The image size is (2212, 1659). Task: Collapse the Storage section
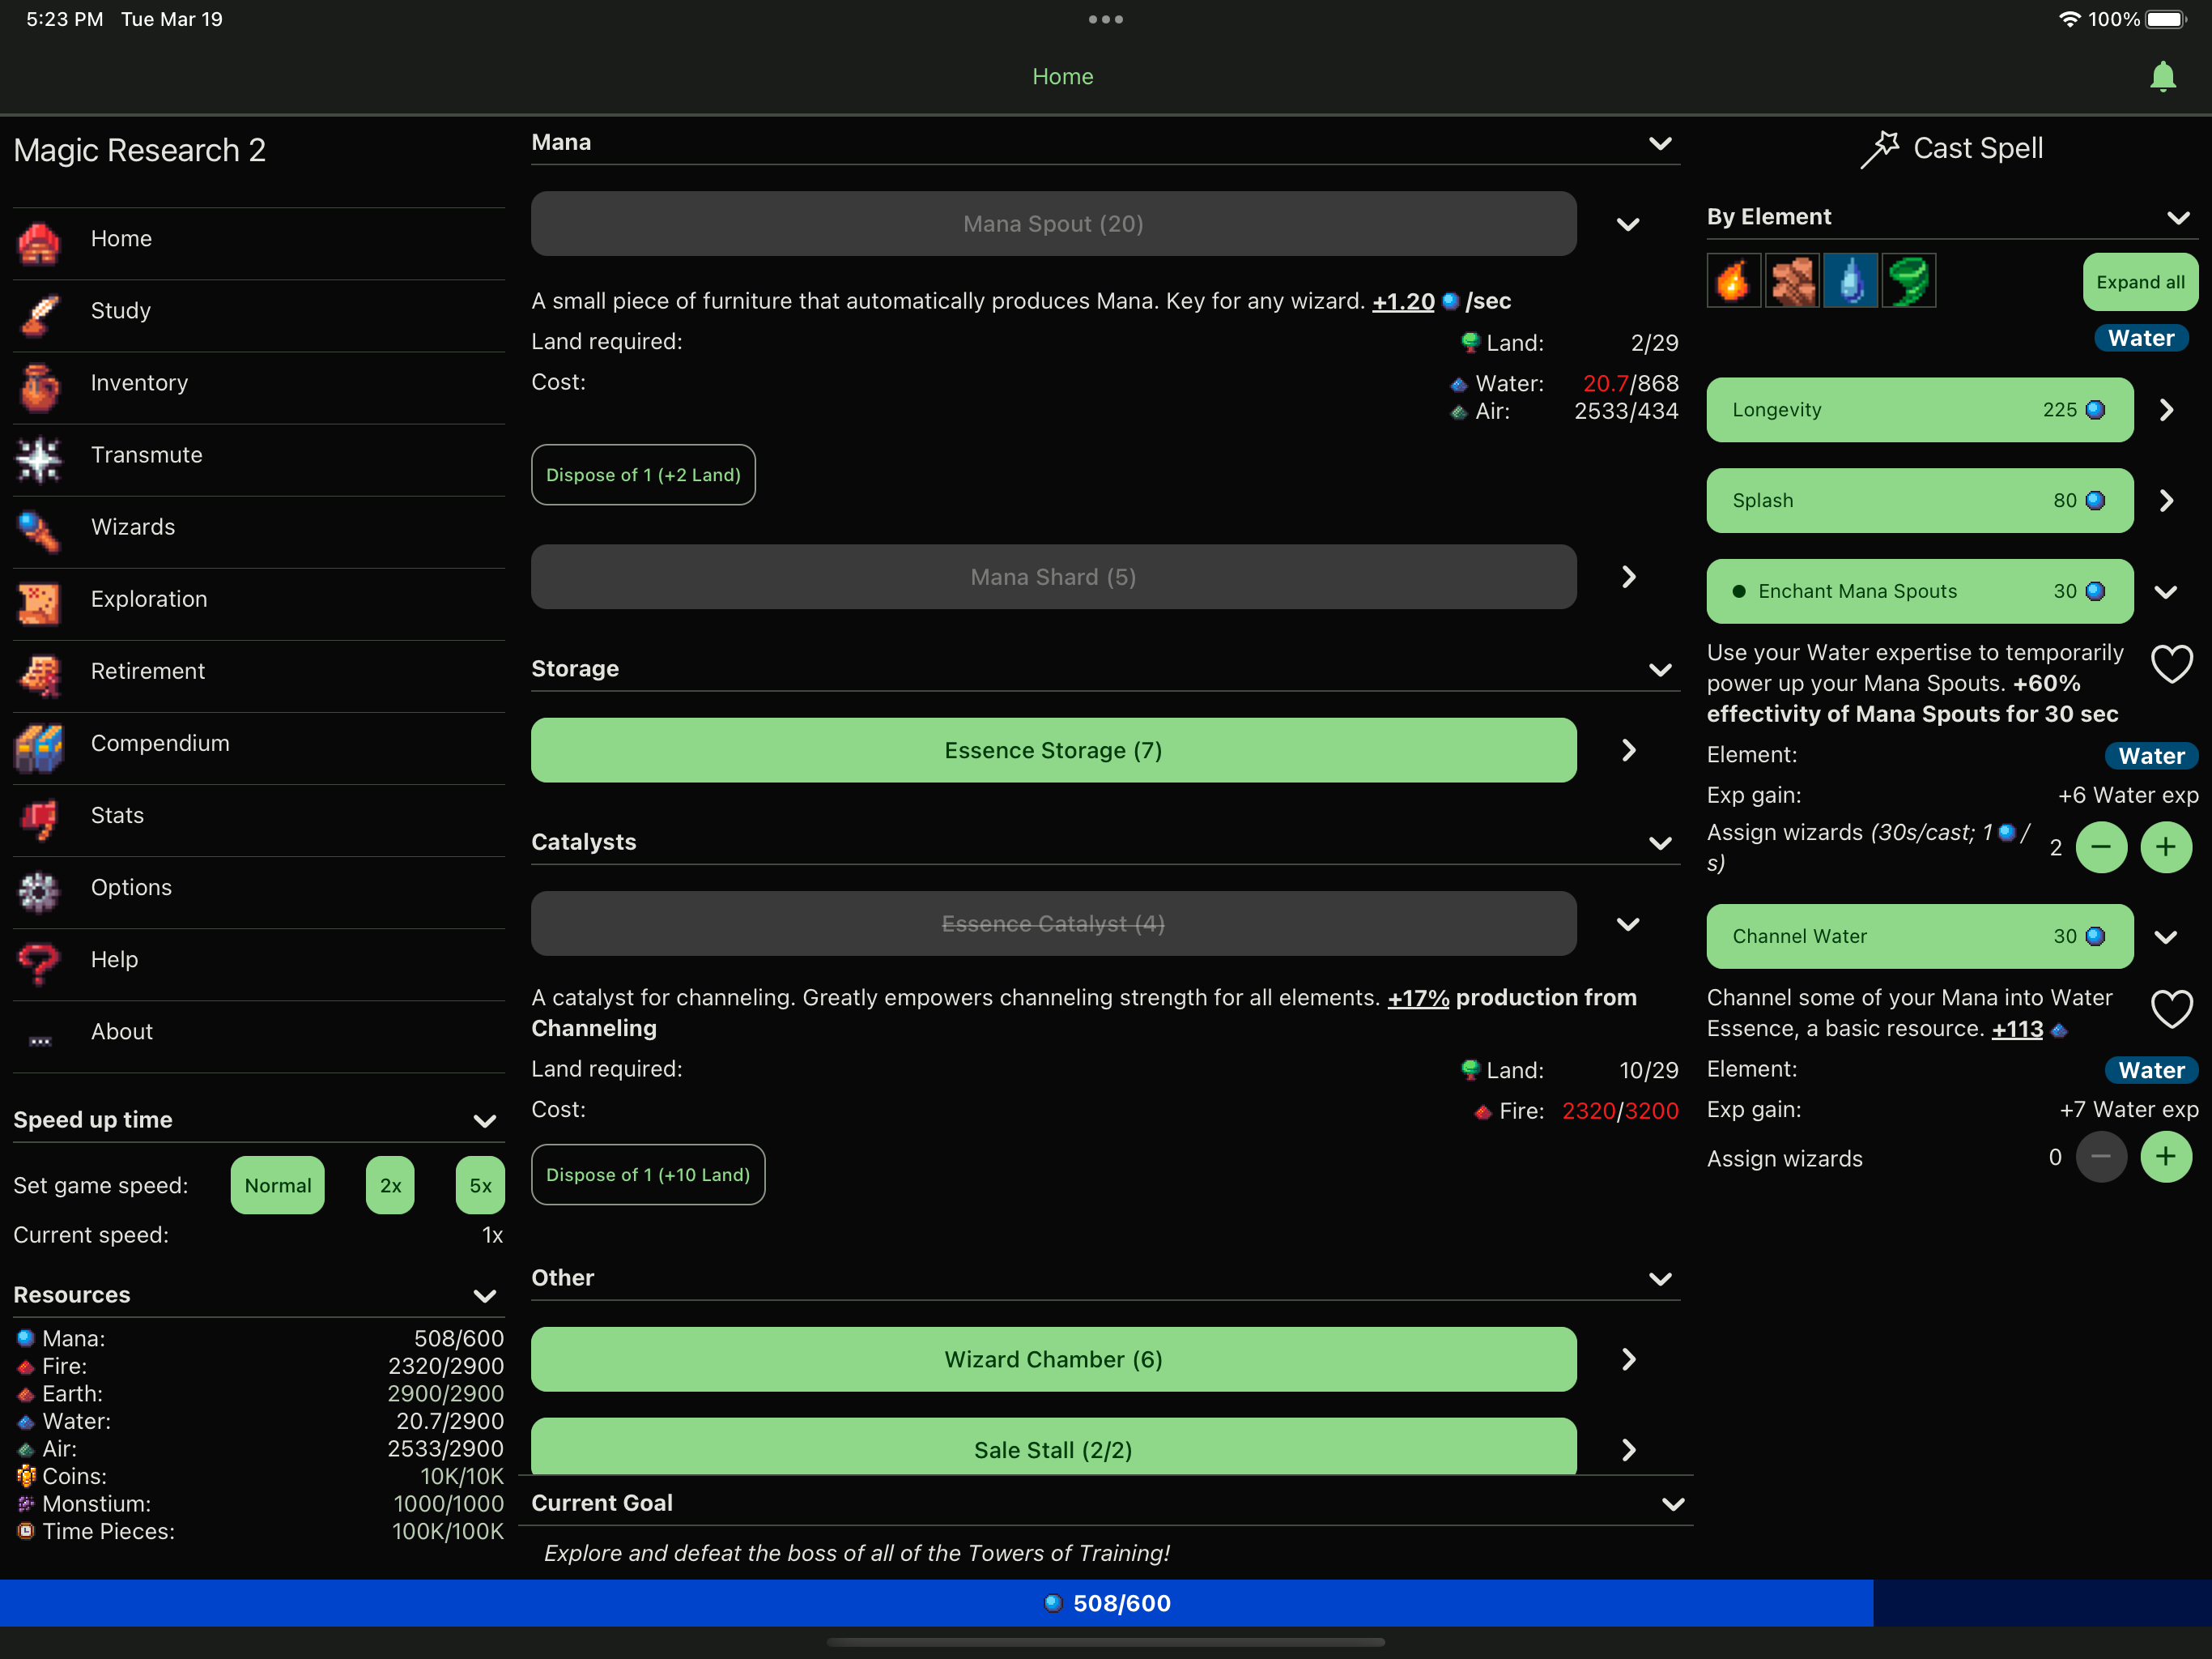click(1660, 669)
